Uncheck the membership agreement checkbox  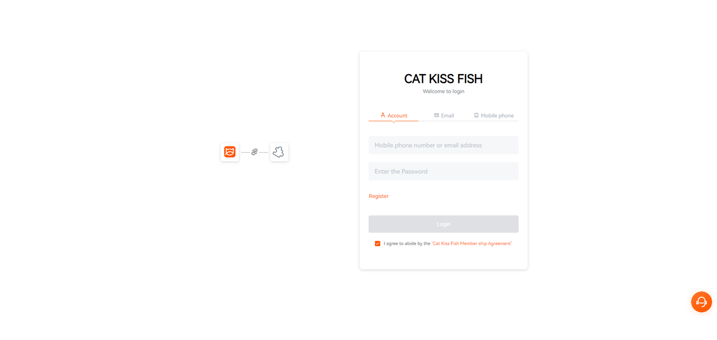point(378,243)
